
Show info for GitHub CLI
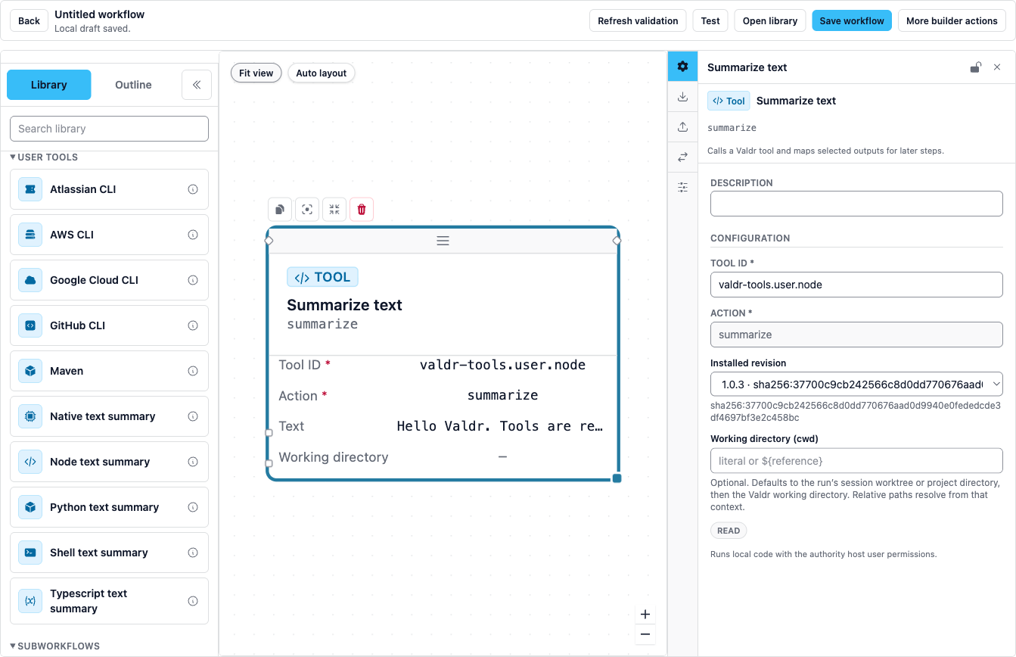coord(193,325)
